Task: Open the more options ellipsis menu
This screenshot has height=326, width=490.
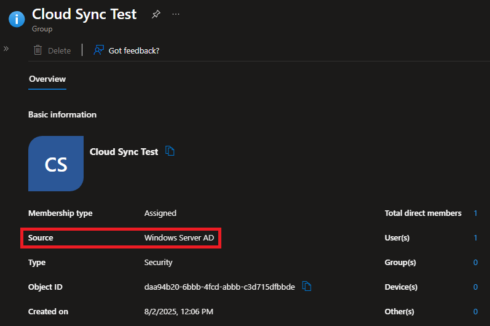Action: click(x=176, y=14)
